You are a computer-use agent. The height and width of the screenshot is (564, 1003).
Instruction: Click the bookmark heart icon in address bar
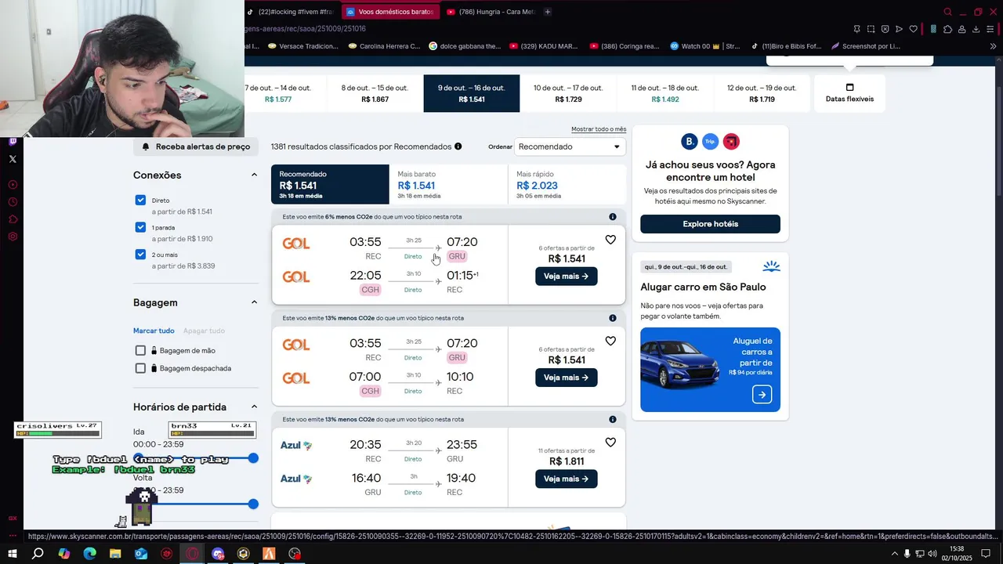coord(913,29)
